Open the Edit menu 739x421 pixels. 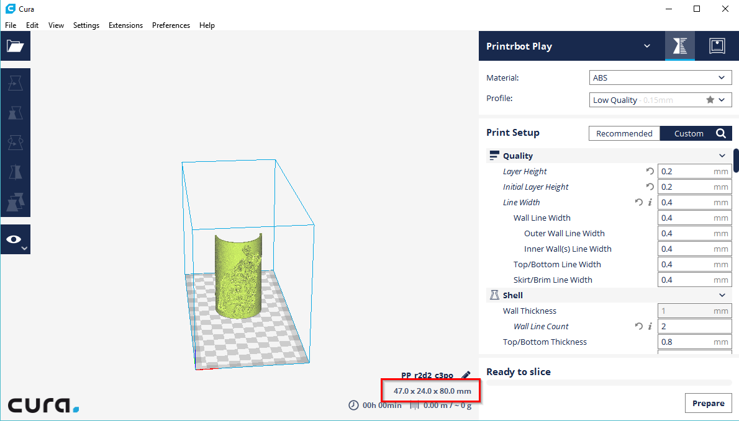(x=32, y=25)
